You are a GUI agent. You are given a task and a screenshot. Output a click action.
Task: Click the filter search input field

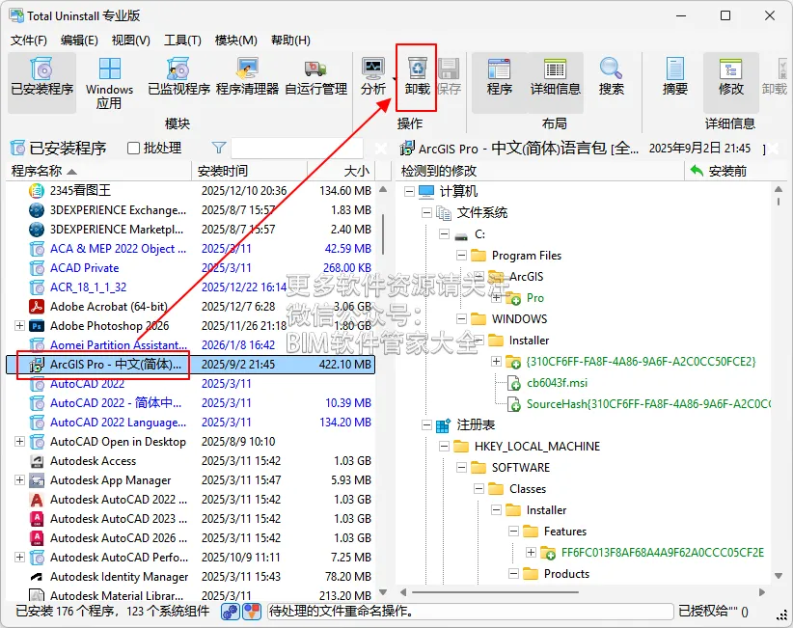tap(297, 149)
